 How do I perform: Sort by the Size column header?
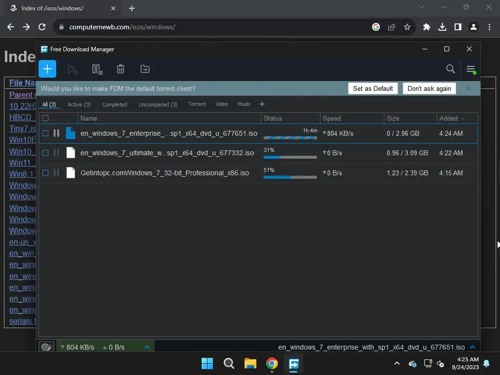click(410, 118)
